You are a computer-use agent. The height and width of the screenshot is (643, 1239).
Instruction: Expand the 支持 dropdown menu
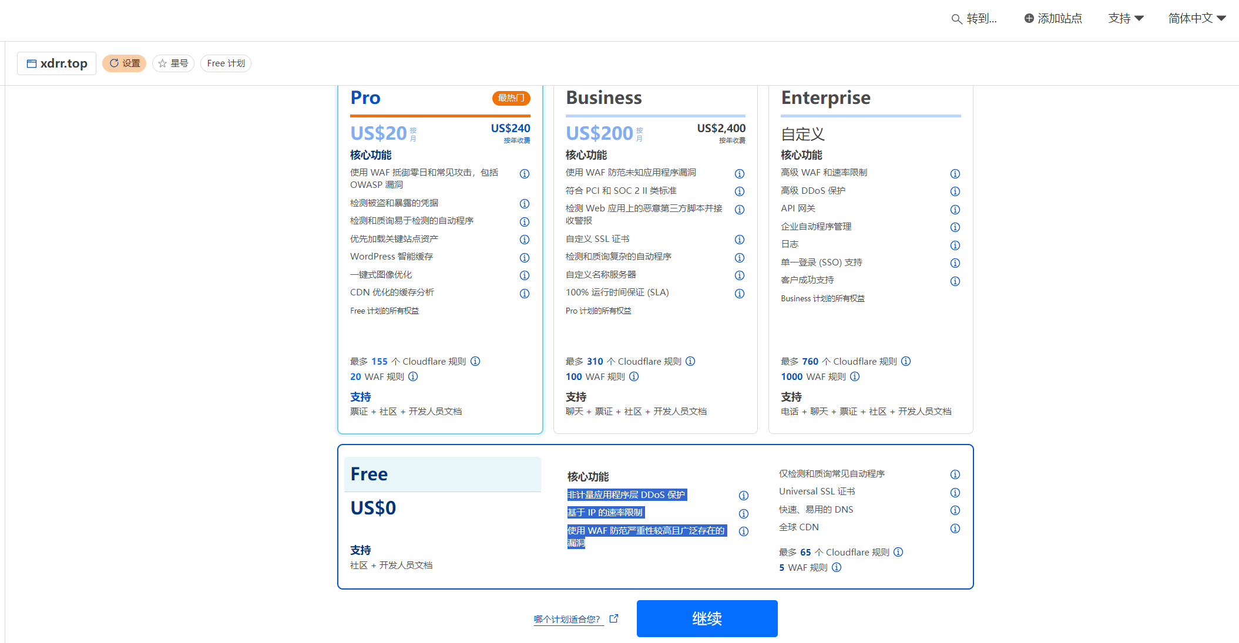point(1126,19)
